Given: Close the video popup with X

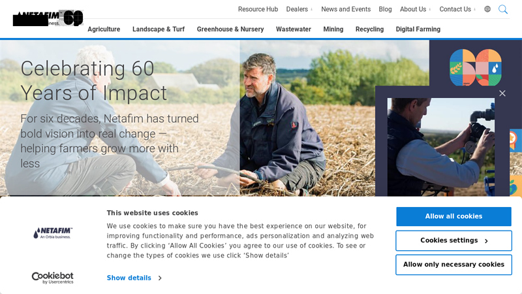Looking at the screenshot, I should click(502, 93).
